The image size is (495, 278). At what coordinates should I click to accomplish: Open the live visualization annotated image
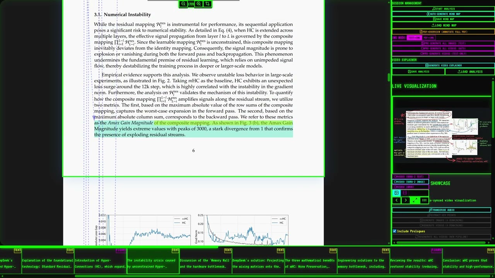(x=442, y=135)
